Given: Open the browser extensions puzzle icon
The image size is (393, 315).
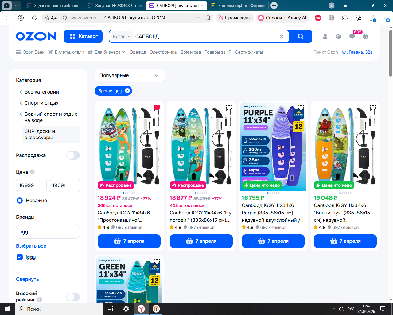Looking at the screenshot, I should [345, 18].
